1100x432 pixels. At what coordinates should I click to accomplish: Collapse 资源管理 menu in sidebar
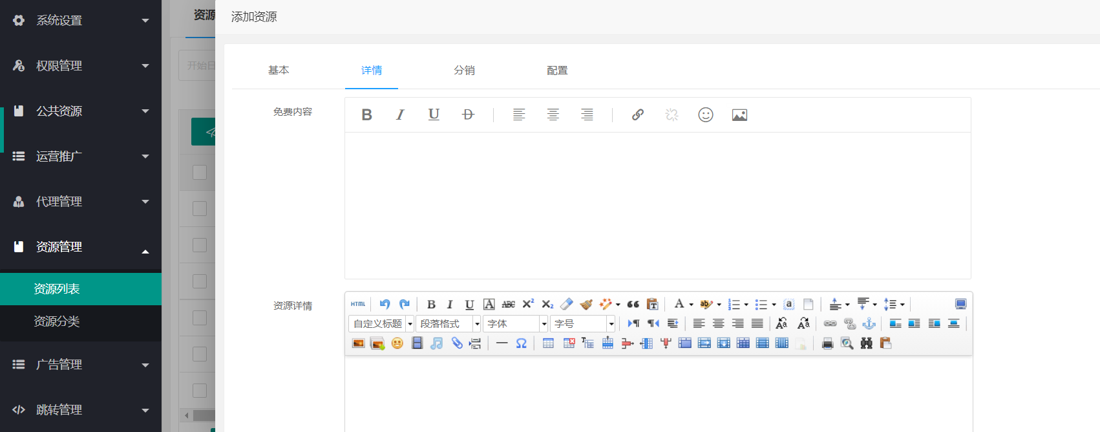pyautogui.click(x=81, y=246)
